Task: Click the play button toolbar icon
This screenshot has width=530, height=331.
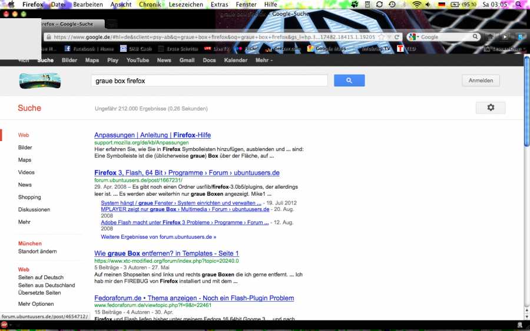Action: [x=505, y=37]
